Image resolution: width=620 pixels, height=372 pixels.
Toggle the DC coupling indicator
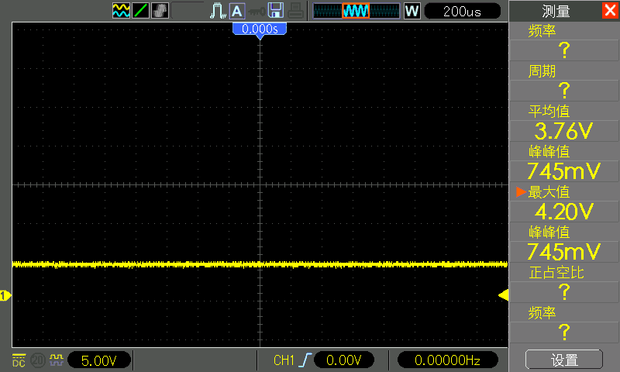point(19,360)
